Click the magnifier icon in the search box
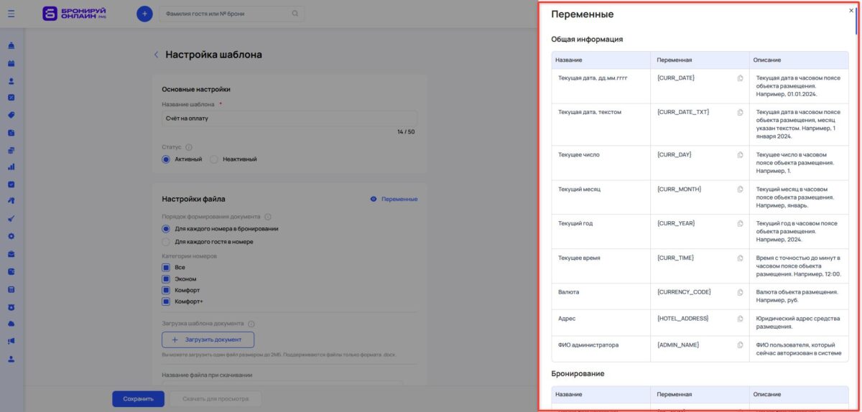 (x=295, y=13)
